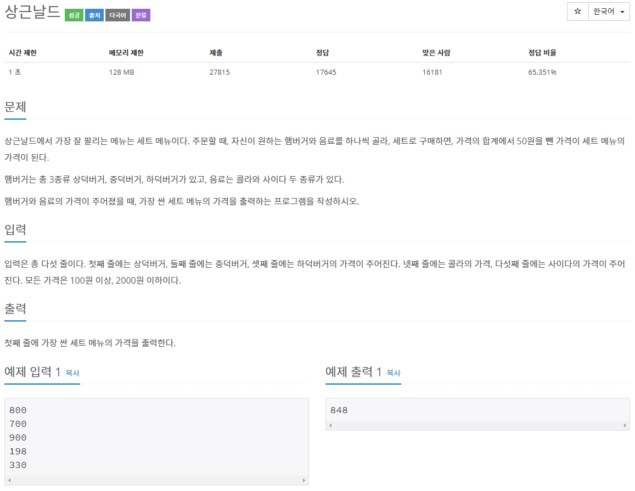Screen dimensions: 635x491
Task: Click the 입력 section heading
Action: point(15,229)
